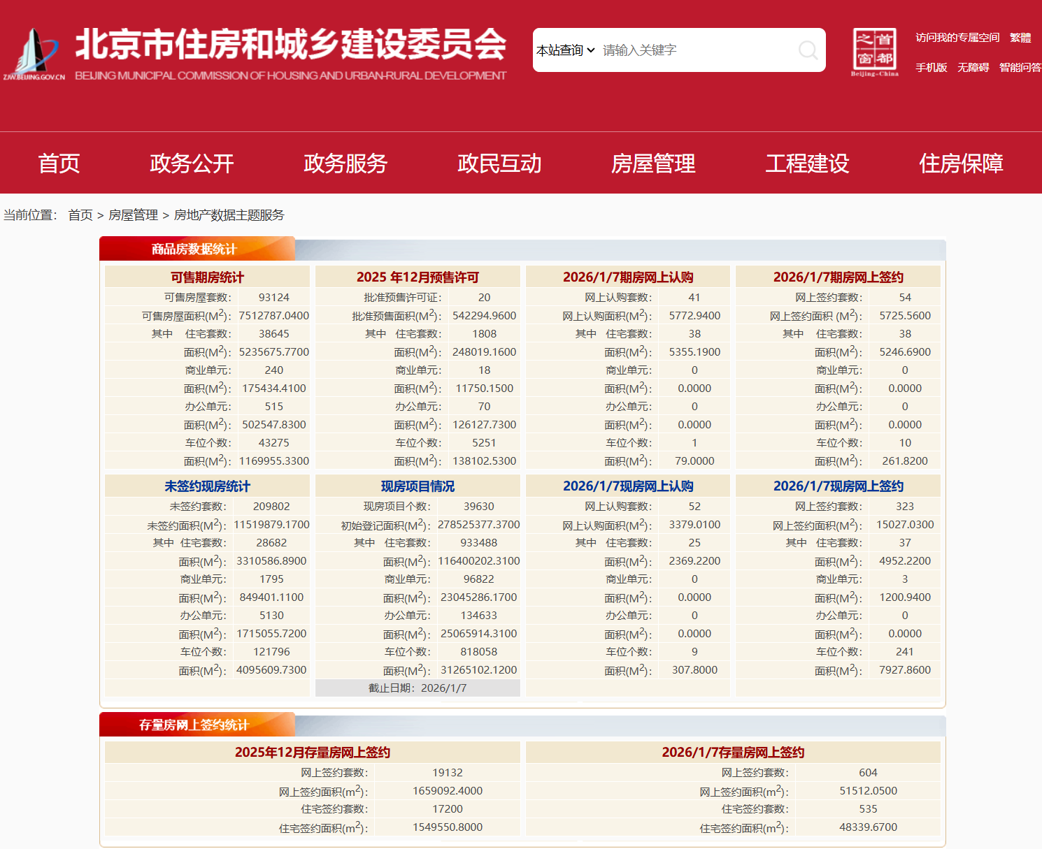Click the 2025 年12月预售许可 heading

coord(417,277)
